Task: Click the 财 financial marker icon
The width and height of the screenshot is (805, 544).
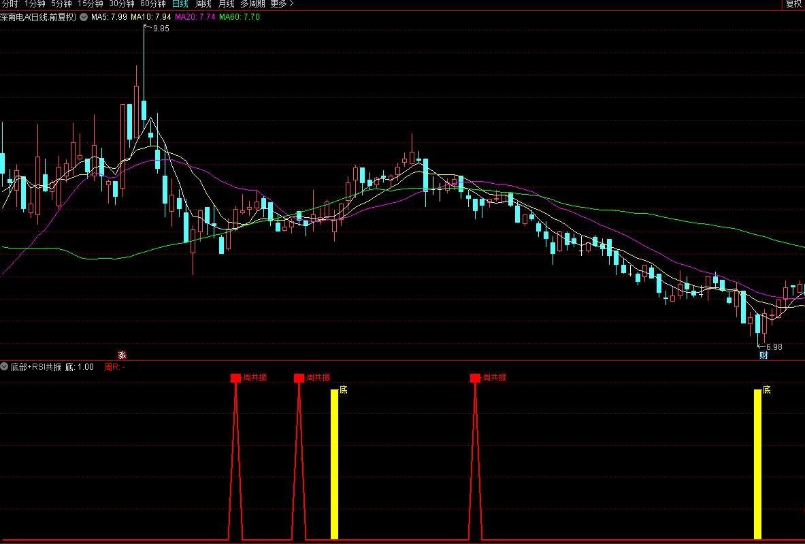Action: pyautogui.click(x=763, y=355)
